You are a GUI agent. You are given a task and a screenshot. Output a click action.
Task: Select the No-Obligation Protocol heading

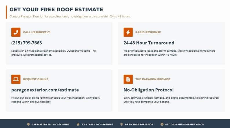pos(149,90)
